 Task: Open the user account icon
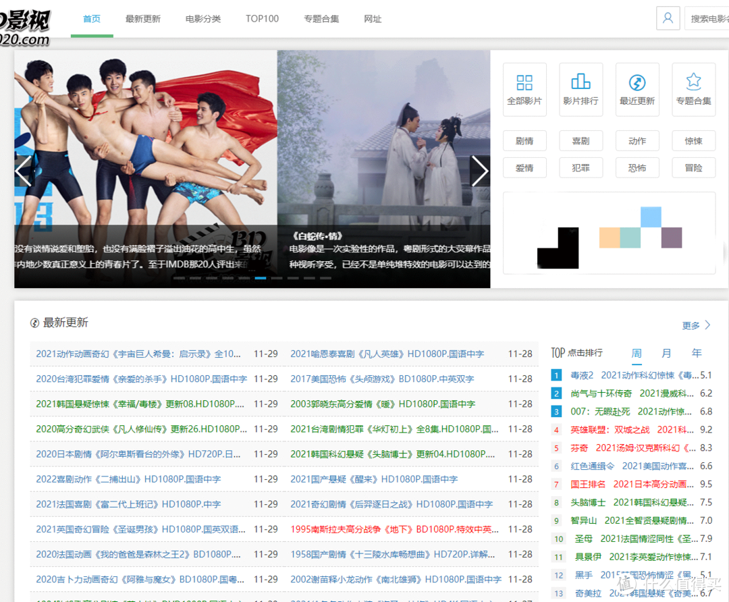(x=668, y=18)
